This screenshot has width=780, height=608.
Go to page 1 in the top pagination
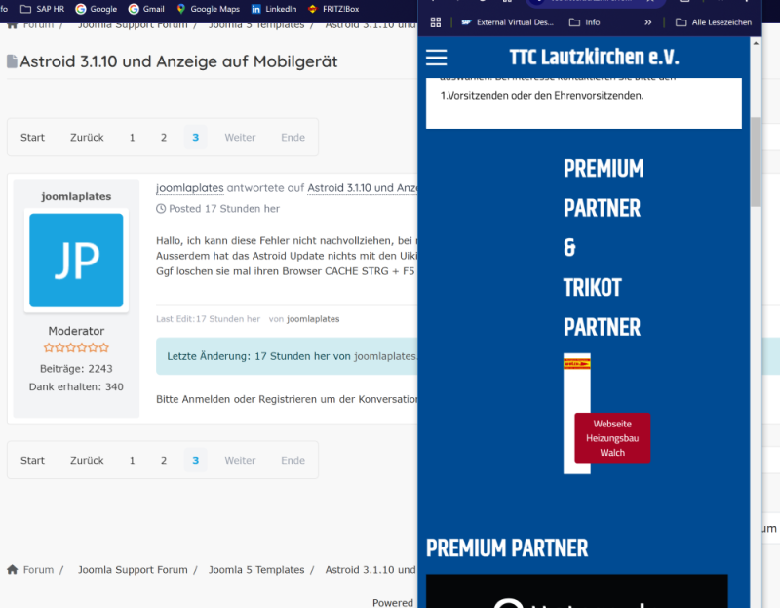[x=133, y=138]
